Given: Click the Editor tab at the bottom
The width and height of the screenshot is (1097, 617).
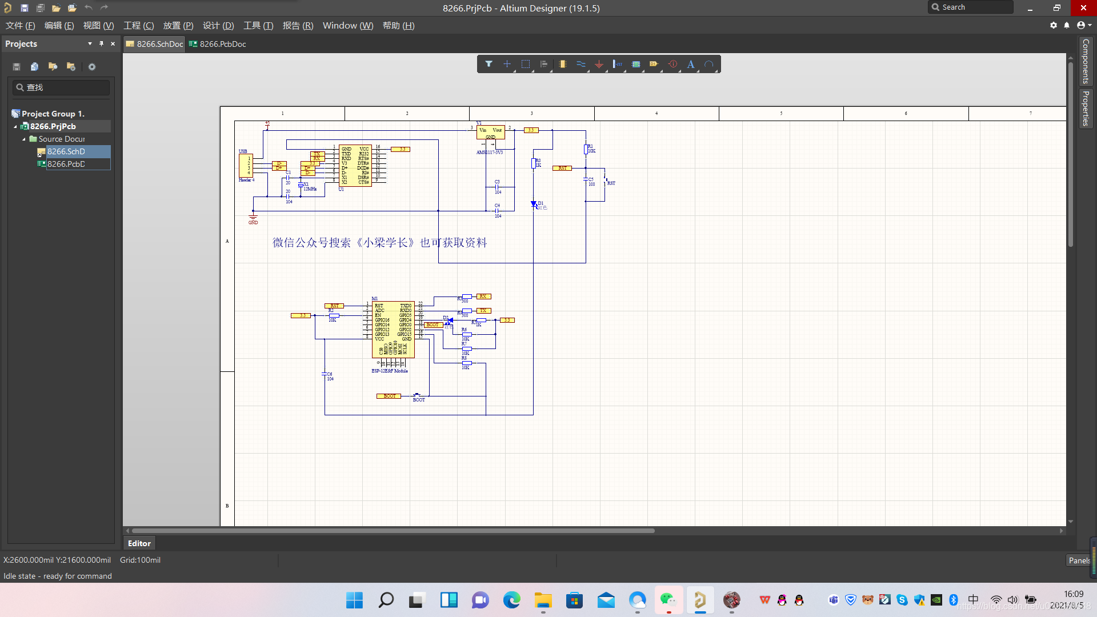Looking at the screenshot, I should (x=139, y=543).
